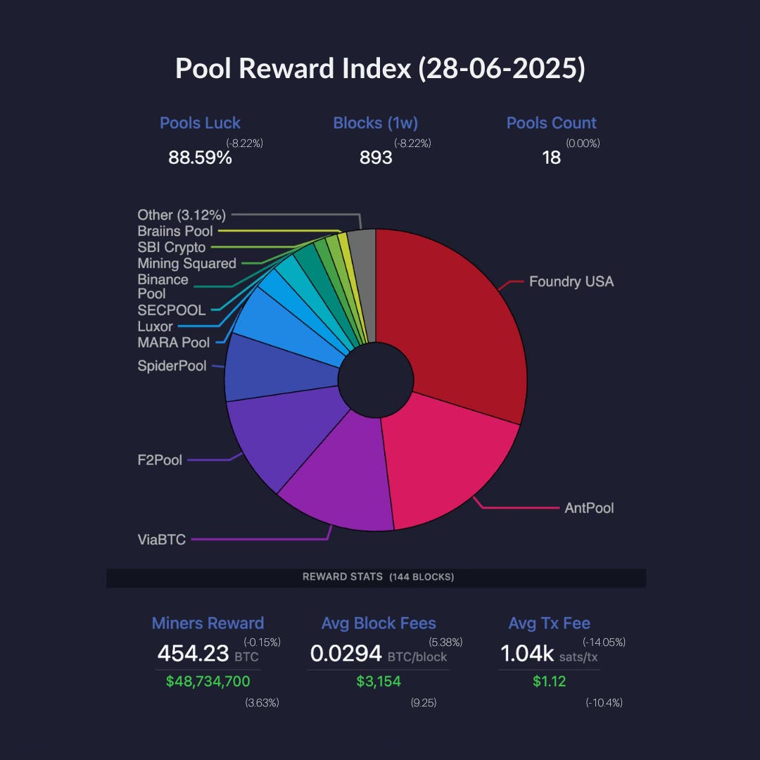760x760 pixels.
Task: Click the 'Pools Count' heading
Action: [551, 123]
